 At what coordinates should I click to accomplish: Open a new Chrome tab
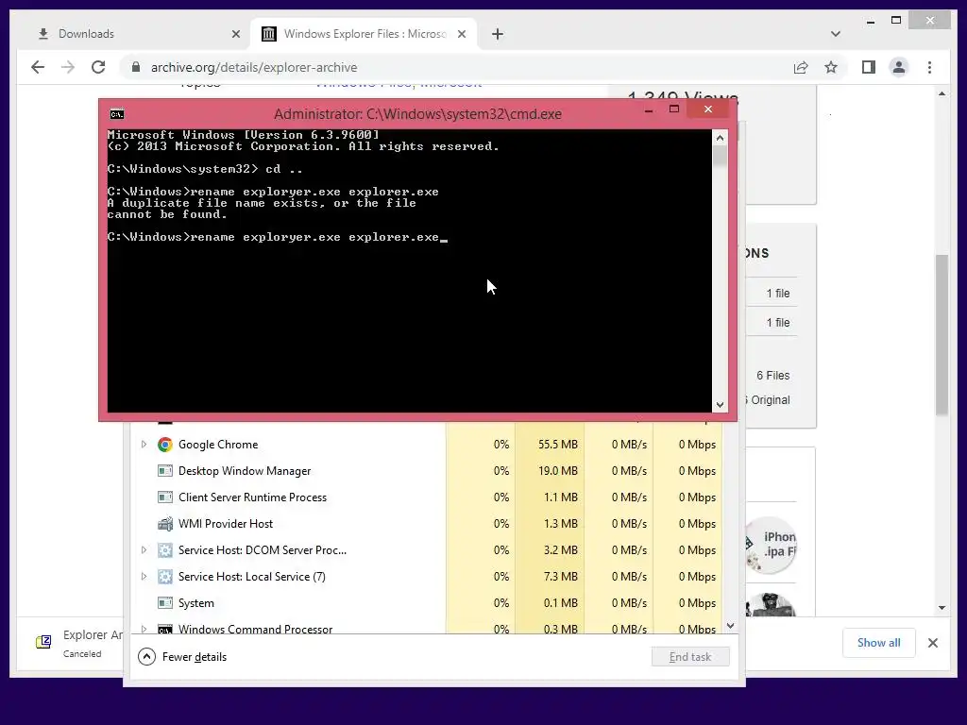[x=498, y=34]
